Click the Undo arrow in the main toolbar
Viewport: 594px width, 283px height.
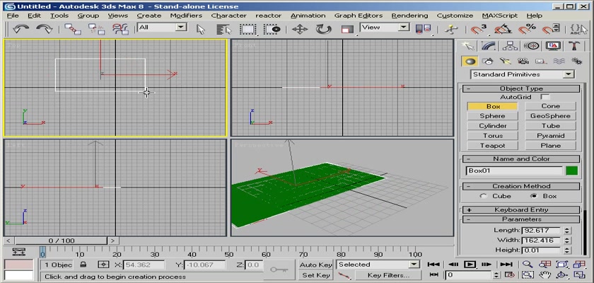(x=21, y=29)
